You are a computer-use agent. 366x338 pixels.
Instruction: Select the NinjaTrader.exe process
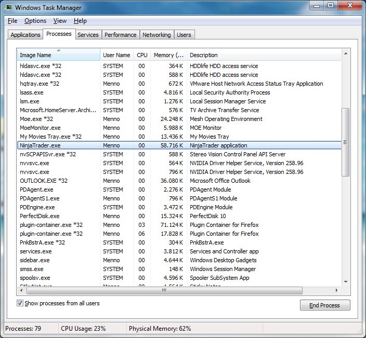(x=179, y=145)
